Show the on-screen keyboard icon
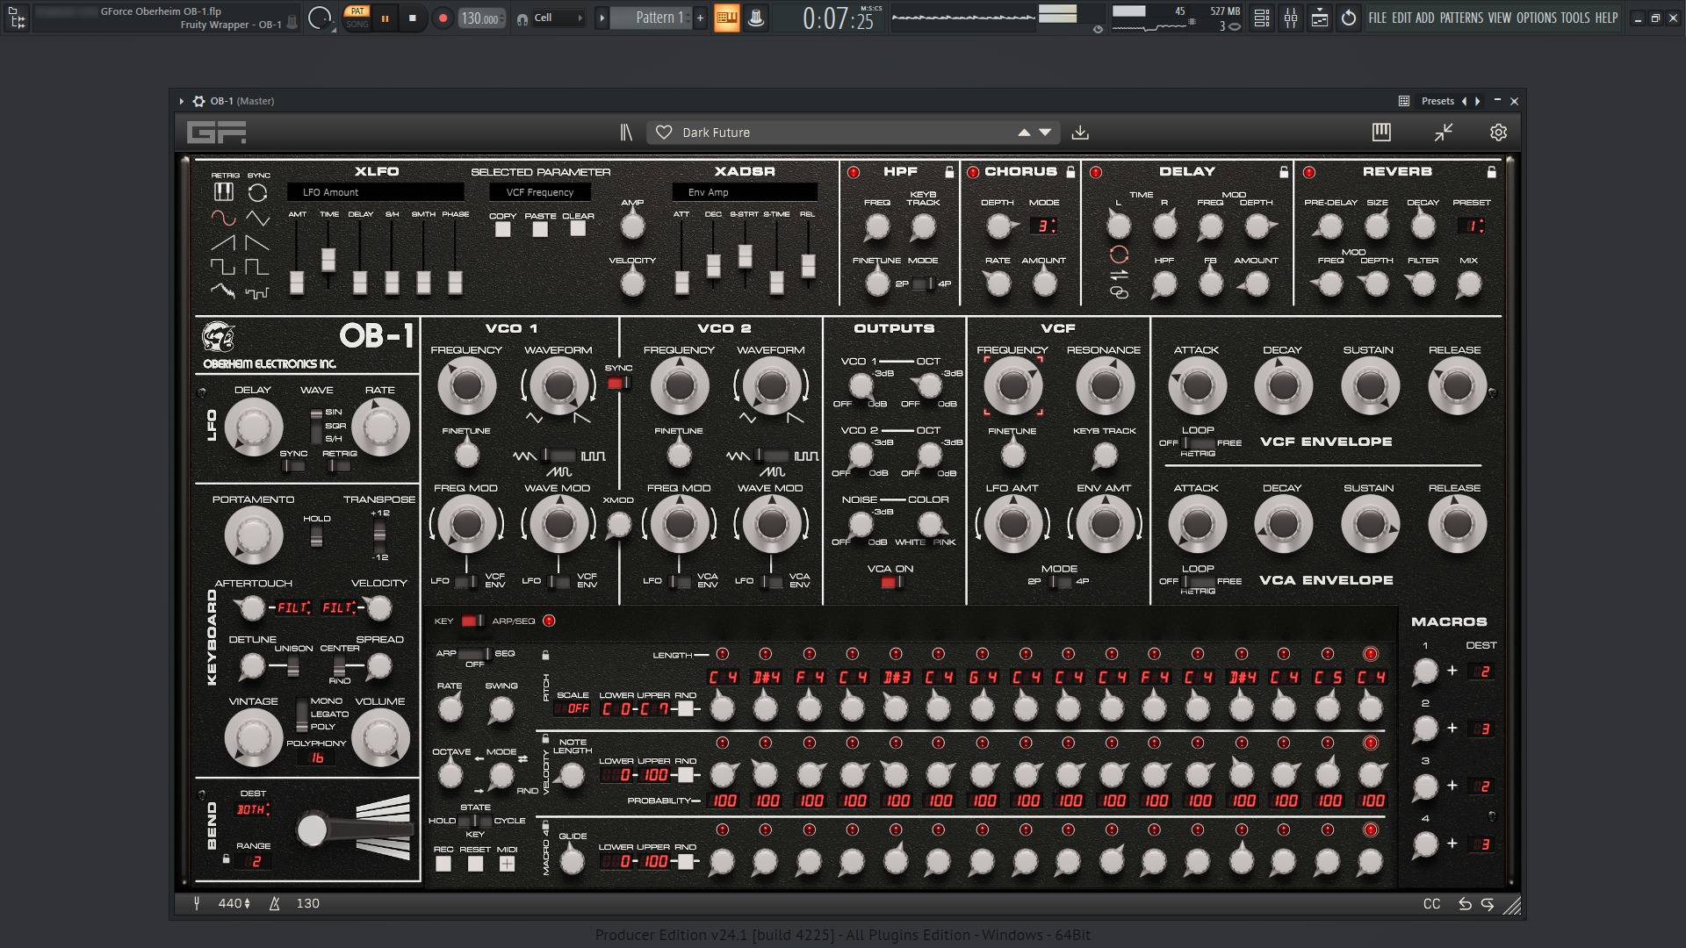The width and height of the screenshot is (1686, 948). [x=1381, y=133]
